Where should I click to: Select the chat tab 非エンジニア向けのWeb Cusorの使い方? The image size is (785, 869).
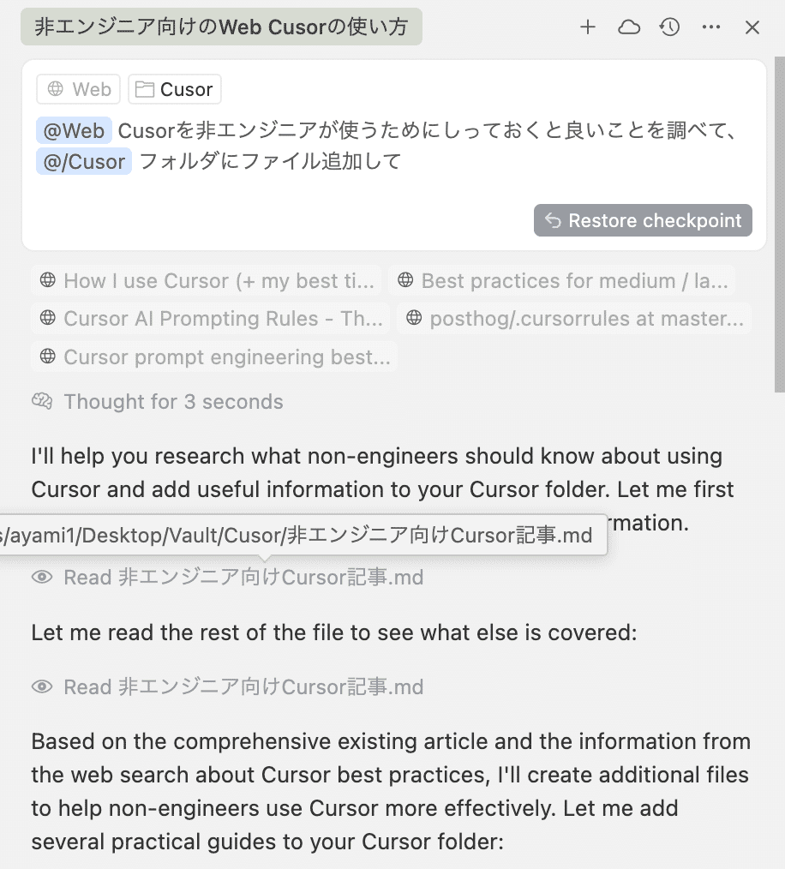221,27
